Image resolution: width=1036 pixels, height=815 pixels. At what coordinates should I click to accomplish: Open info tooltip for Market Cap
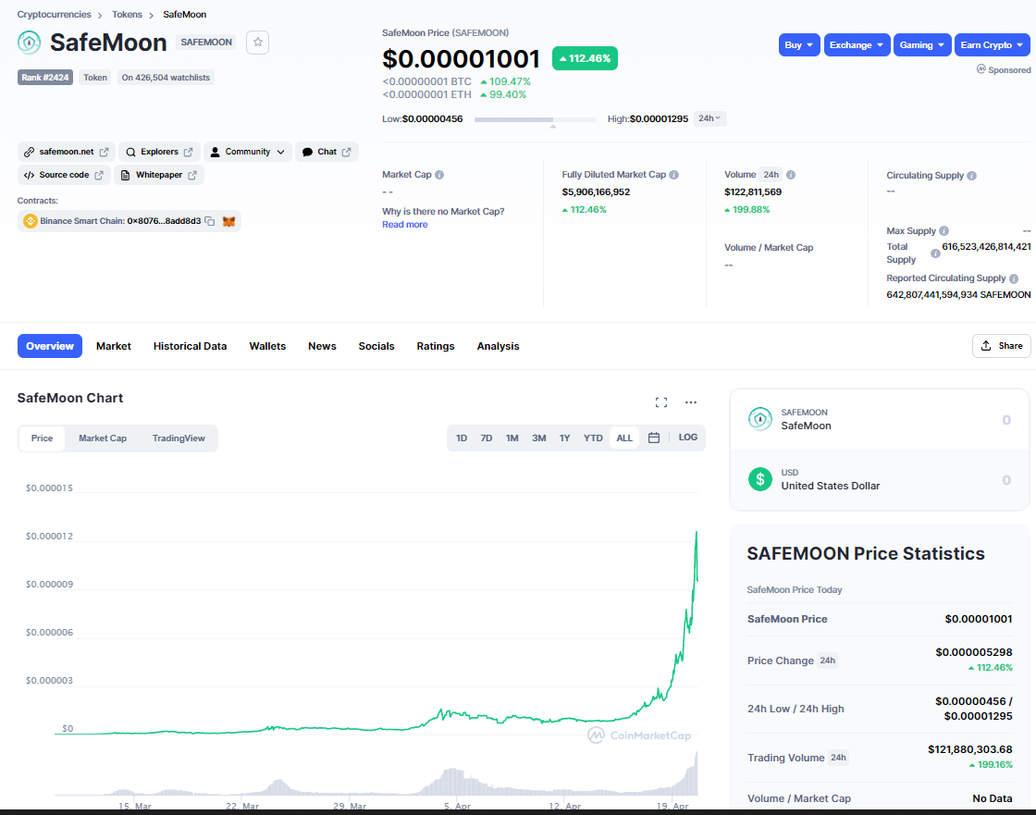click(x=439, y=175)
